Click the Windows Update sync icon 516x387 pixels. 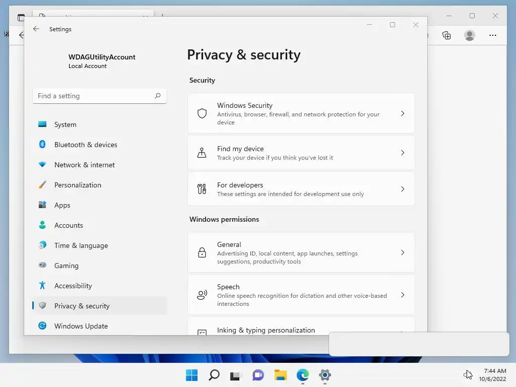pos(42,326)
